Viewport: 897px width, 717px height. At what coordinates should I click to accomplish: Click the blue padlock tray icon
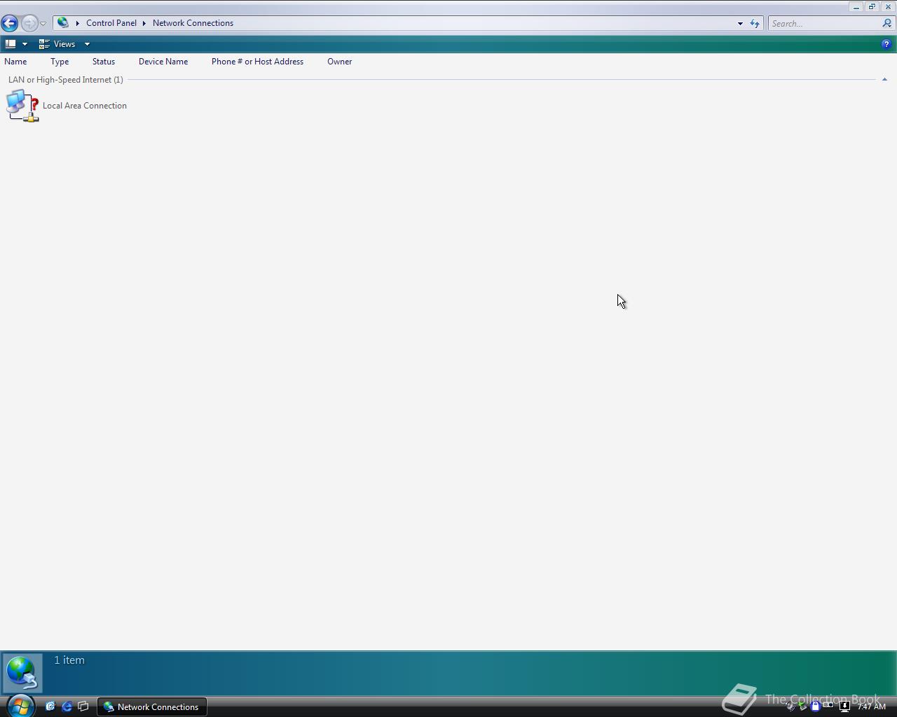815,706
